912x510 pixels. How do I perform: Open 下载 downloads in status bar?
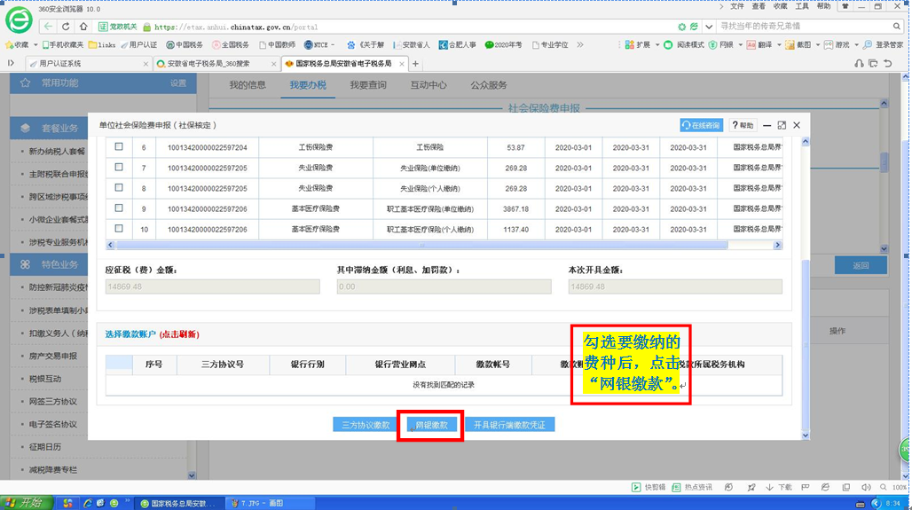(x=779, y=487)
